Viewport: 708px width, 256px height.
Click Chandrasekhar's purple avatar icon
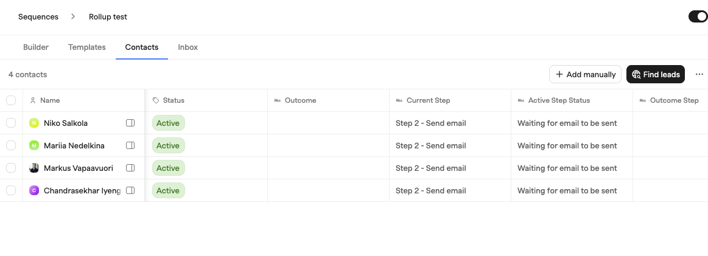click(x=34, y=191)
